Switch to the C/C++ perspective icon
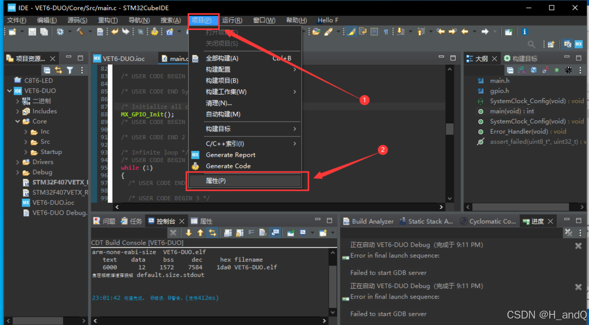Image resolution: width=589 pixels, height=325 pixels. 567,44
